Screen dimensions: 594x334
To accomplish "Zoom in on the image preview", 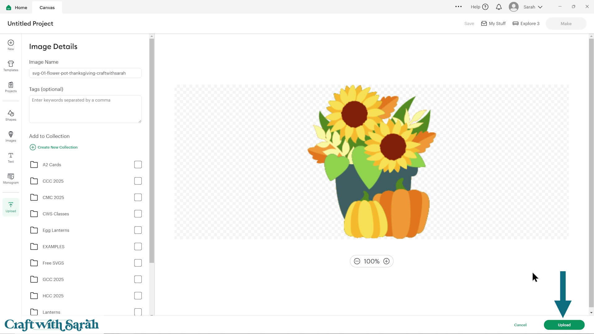I will point(386,261).
